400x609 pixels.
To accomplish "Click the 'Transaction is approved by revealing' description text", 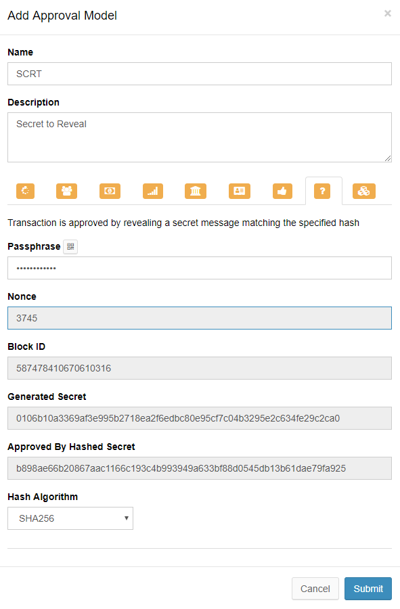I will pos(183,223).
